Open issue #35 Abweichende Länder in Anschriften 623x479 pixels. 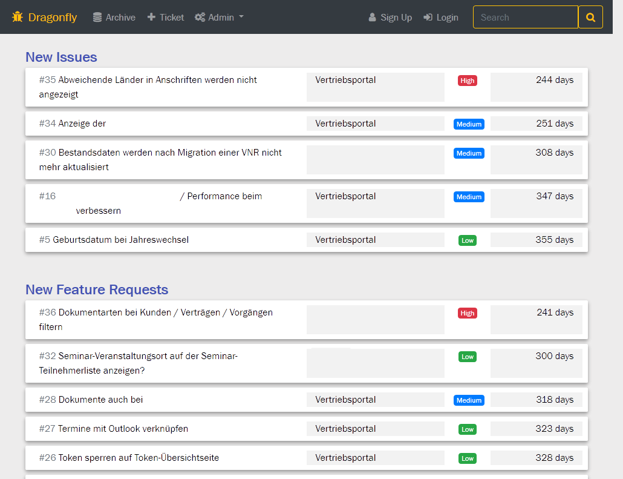point(157,80)
